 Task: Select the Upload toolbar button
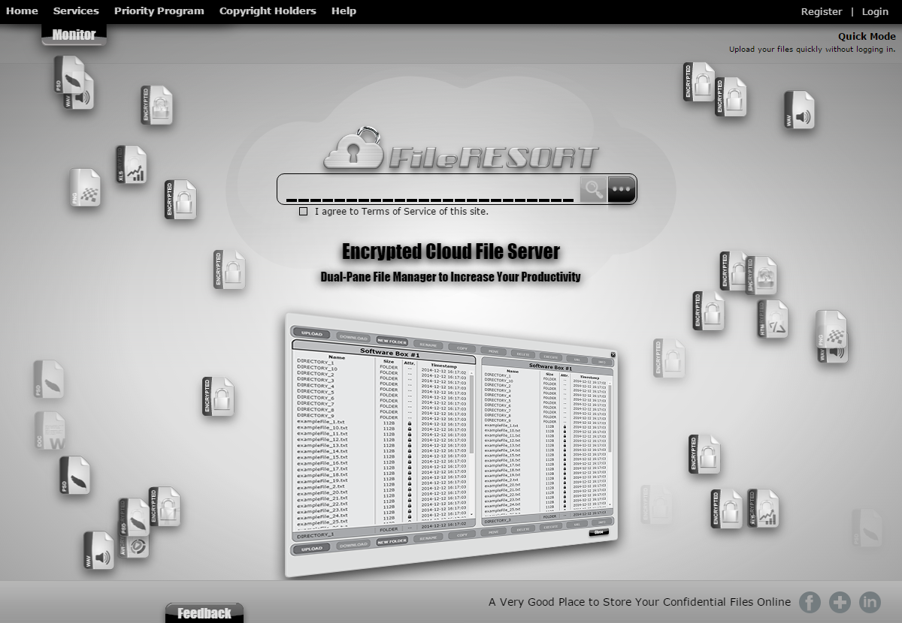pos(312,335)
